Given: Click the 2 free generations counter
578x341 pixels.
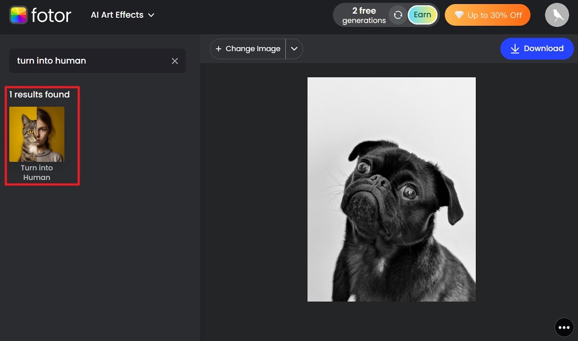Looking at the screenshot, I should (365, 15).
